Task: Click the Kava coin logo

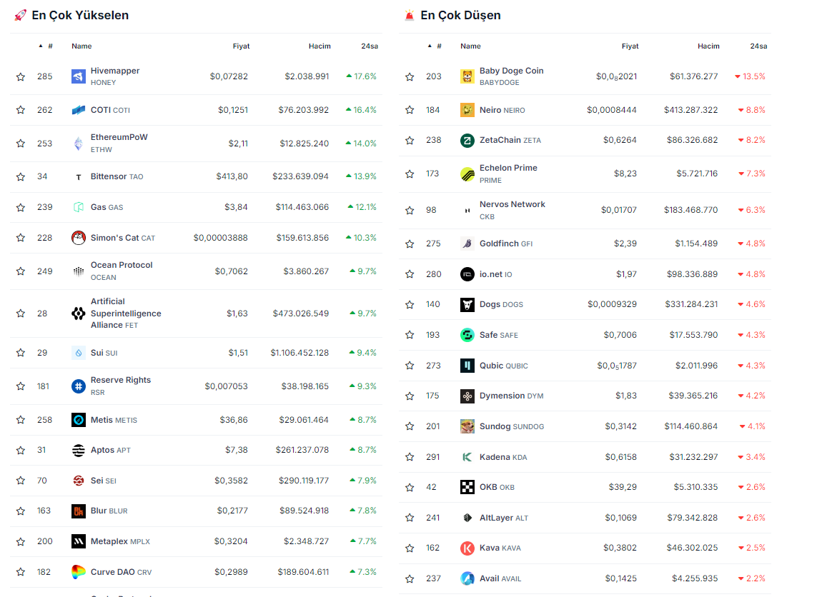Action: [x=467, y=548]
